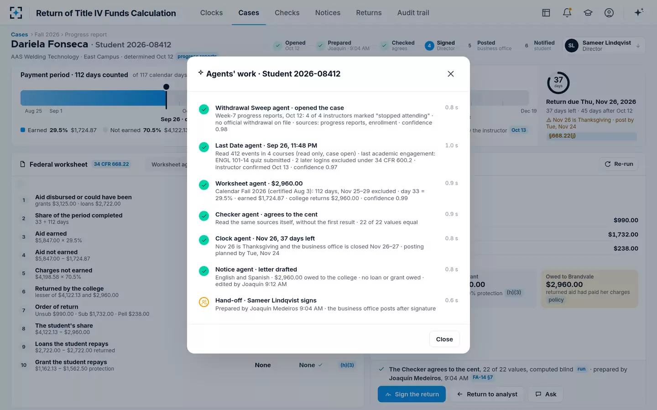The height and width of the screenshot is (410, 657).
Task: Click the Ask button
Action: (546, 394)
